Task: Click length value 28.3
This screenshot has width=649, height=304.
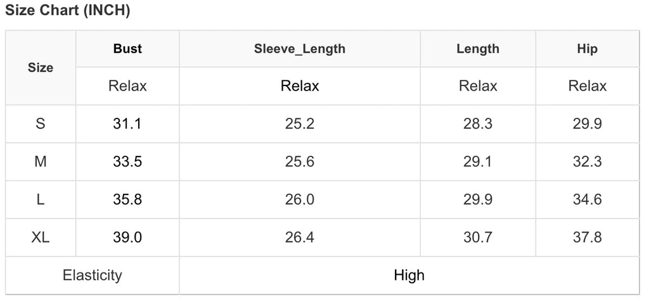Action: [478, 123]
